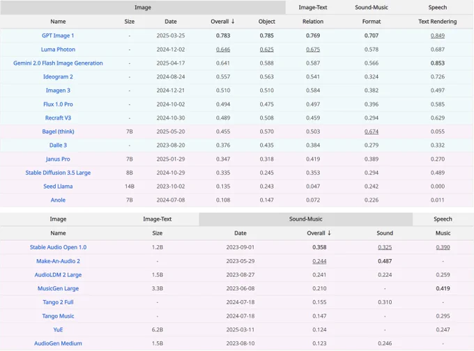Sort bottom table by Overall column

(x=319, y=233)
